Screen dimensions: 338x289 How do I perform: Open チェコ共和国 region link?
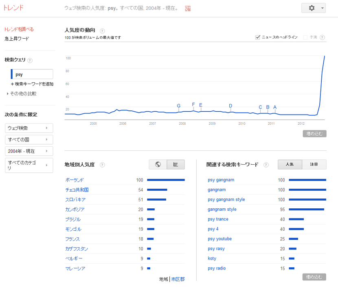coord(77,190)
